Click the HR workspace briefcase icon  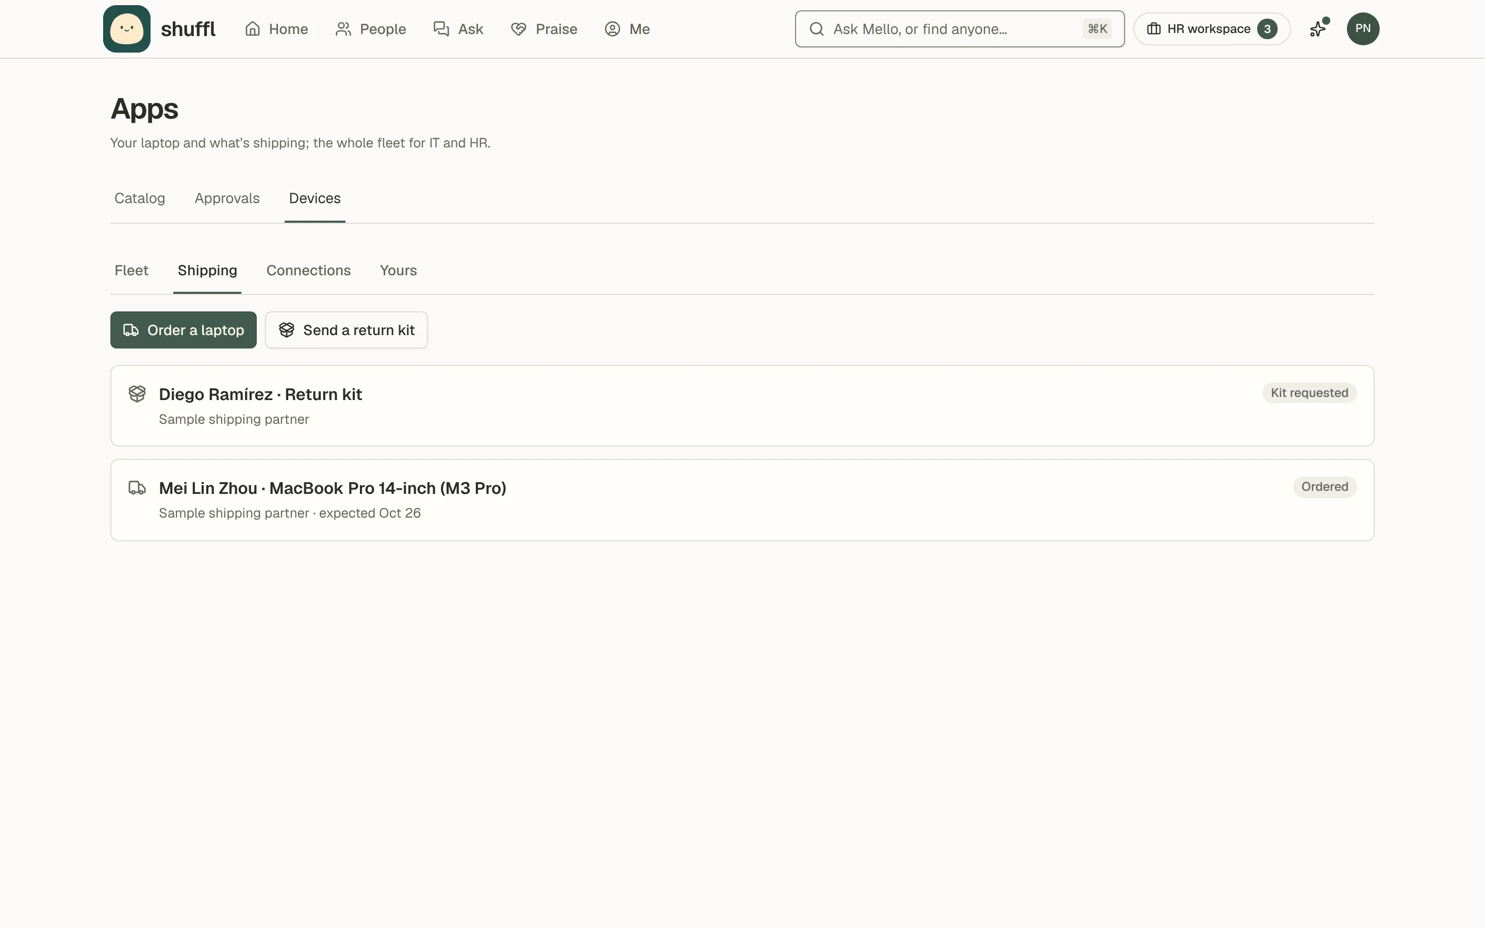pyautogui.click(x=1153, y=29)
